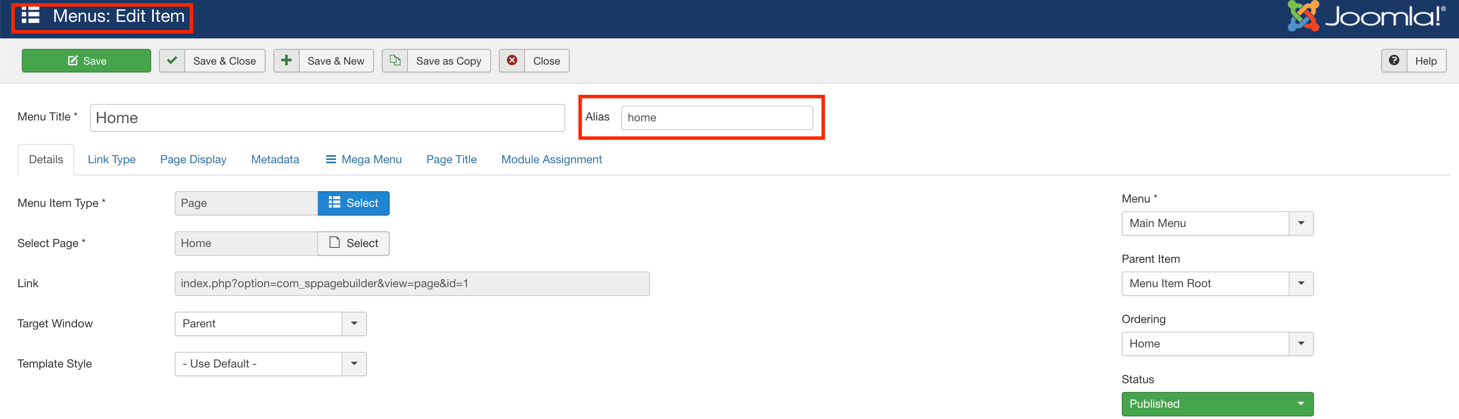Go to the Module Assignment tab
Image resolution: width=1459 pixels, height=419 pixels.
coord(551,160)
